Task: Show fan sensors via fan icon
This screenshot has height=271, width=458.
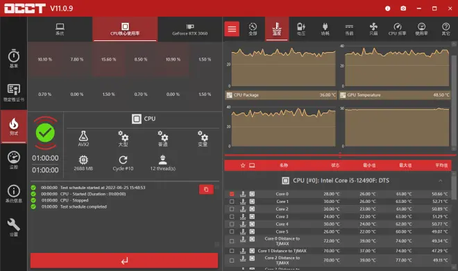Action: click(x=373, y=29)
